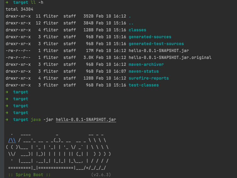Click the '384B' size value
This screenshot has height=178, width=237.
pos(89,23)
